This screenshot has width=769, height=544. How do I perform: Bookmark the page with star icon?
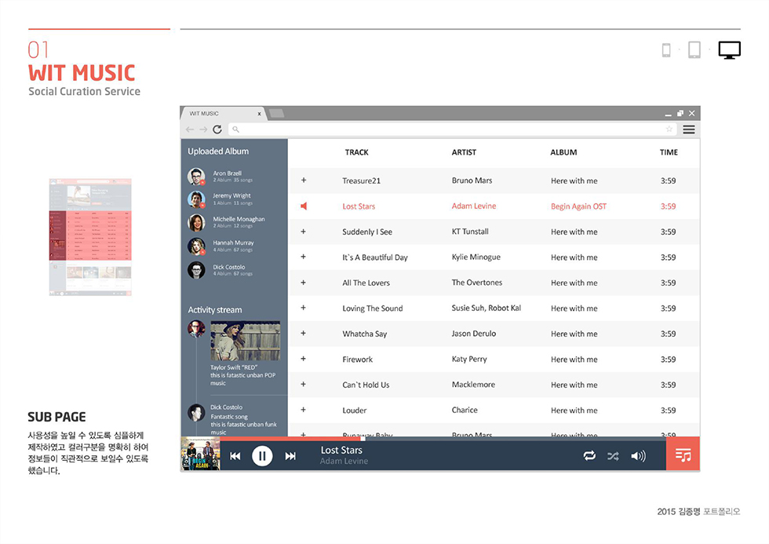669,130
